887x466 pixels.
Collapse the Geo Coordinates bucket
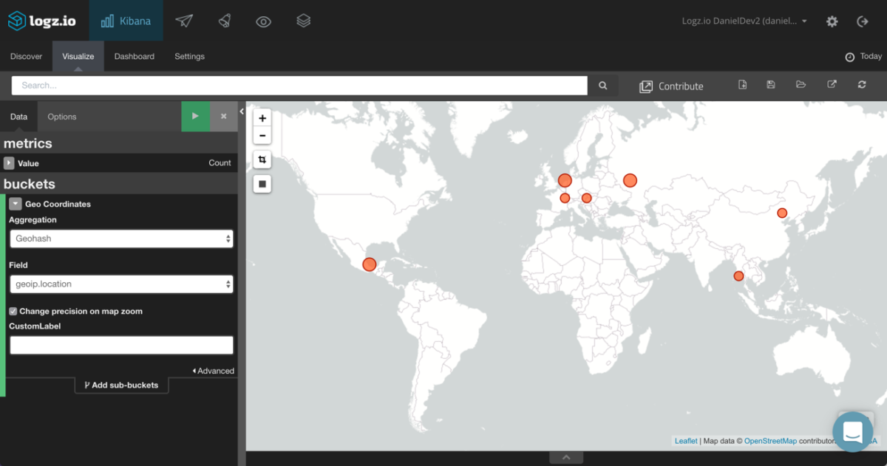click(16, 204)
